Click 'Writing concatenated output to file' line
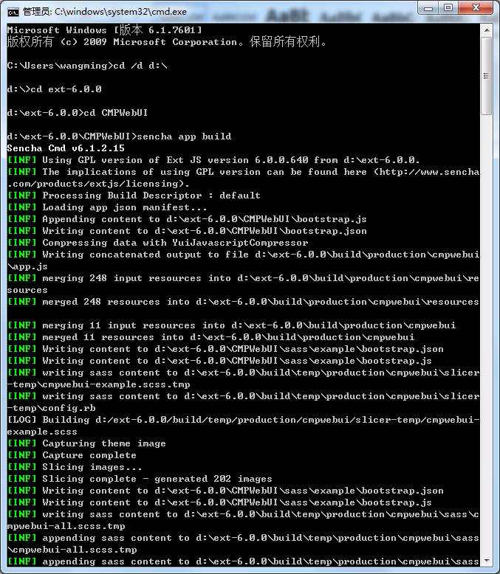 [244, 260]
